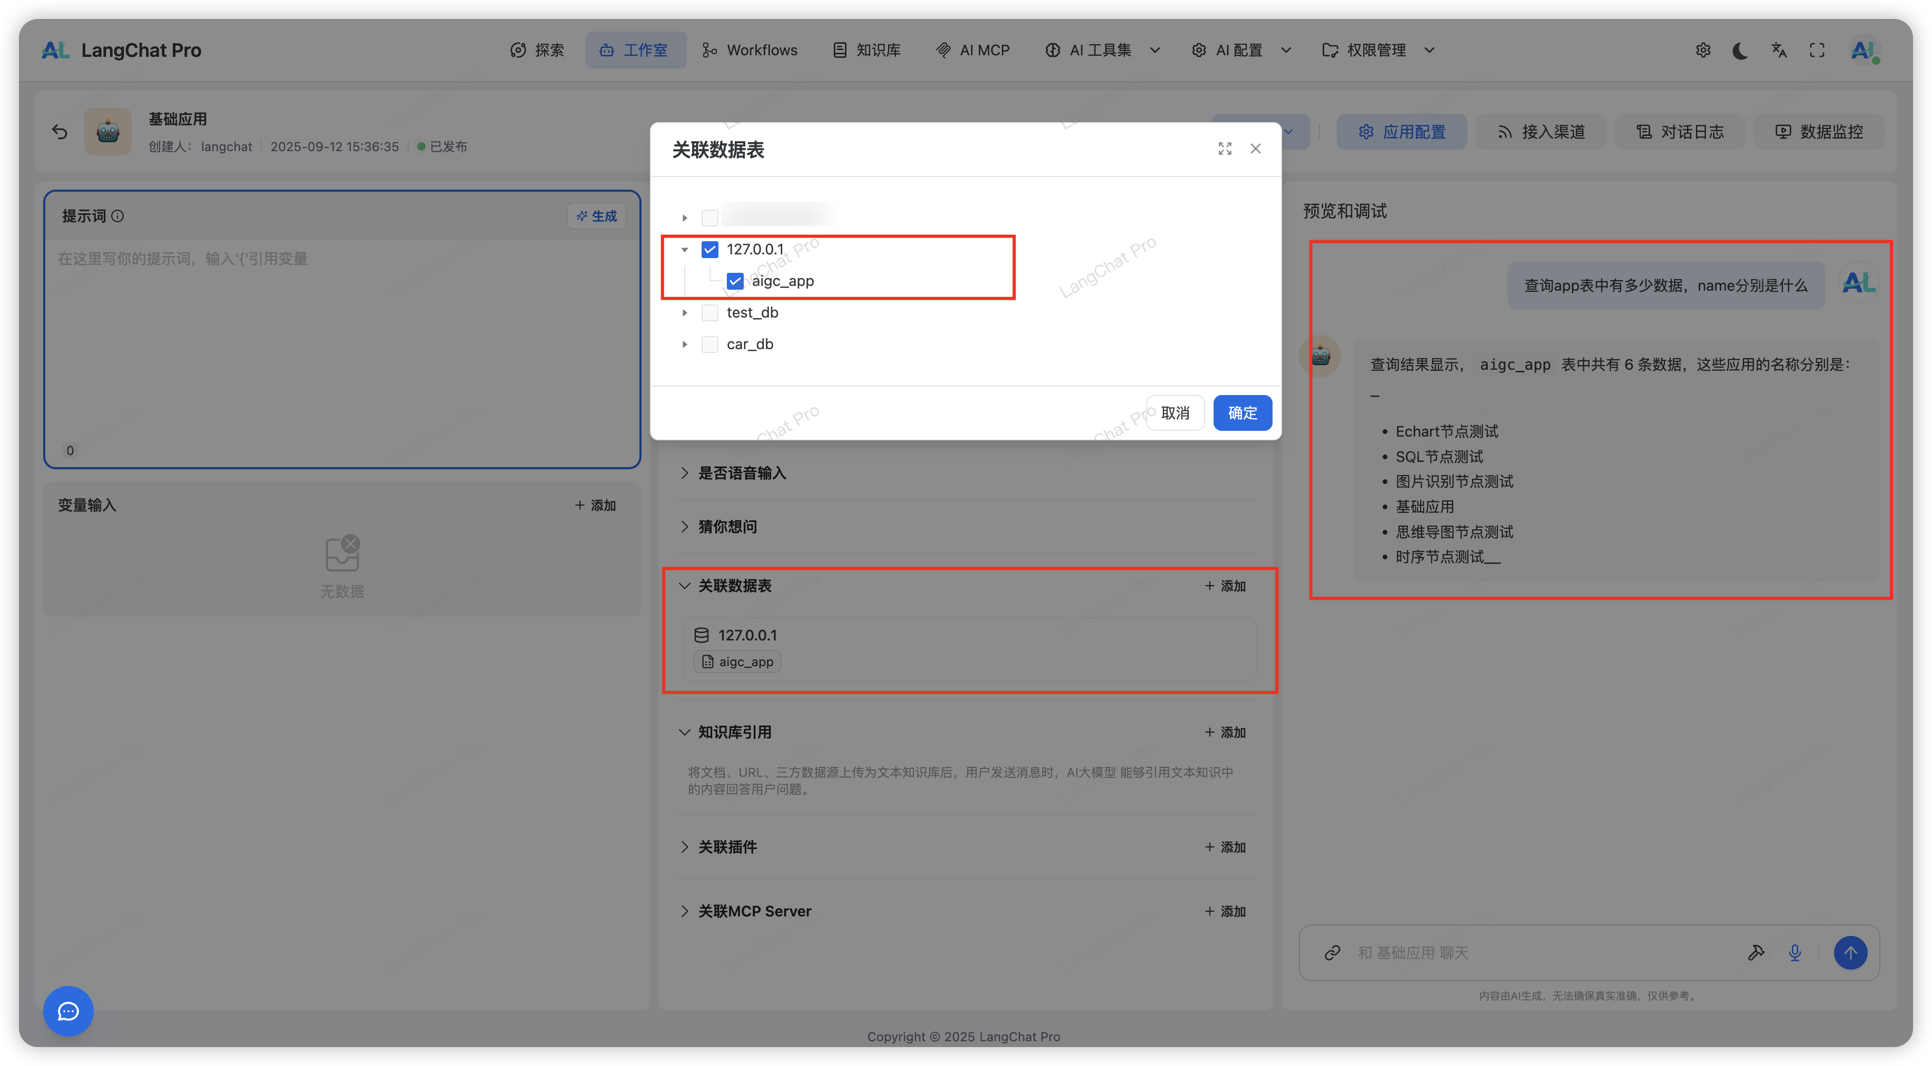Open the 知识库 knowledge base icon

coord(840,50)
